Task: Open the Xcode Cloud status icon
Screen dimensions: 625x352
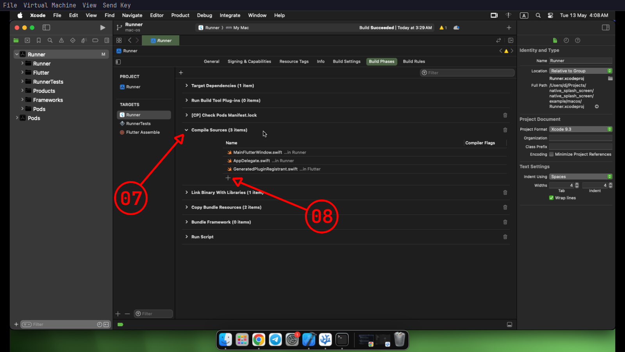Action: coord(456,28)
